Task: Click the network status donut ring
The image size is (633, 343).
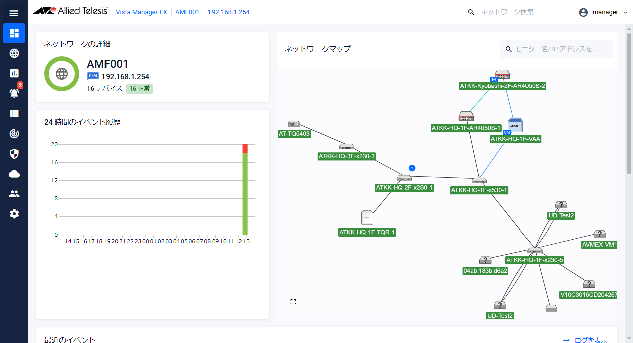Action: 62,74
